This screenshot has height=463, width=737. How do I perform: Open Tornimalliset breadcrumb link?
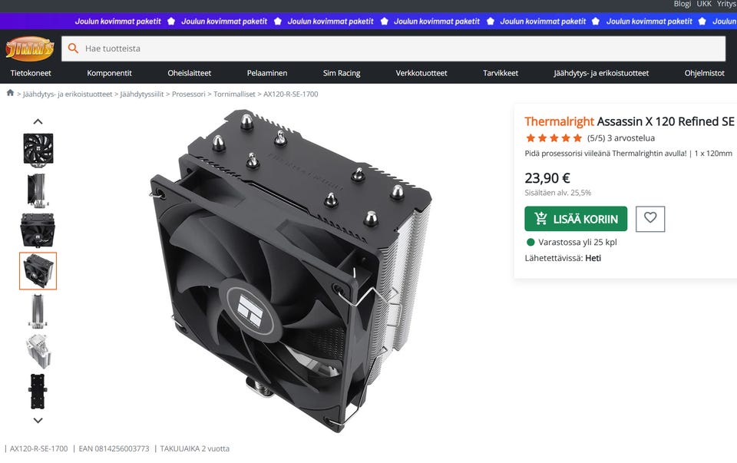234,94
